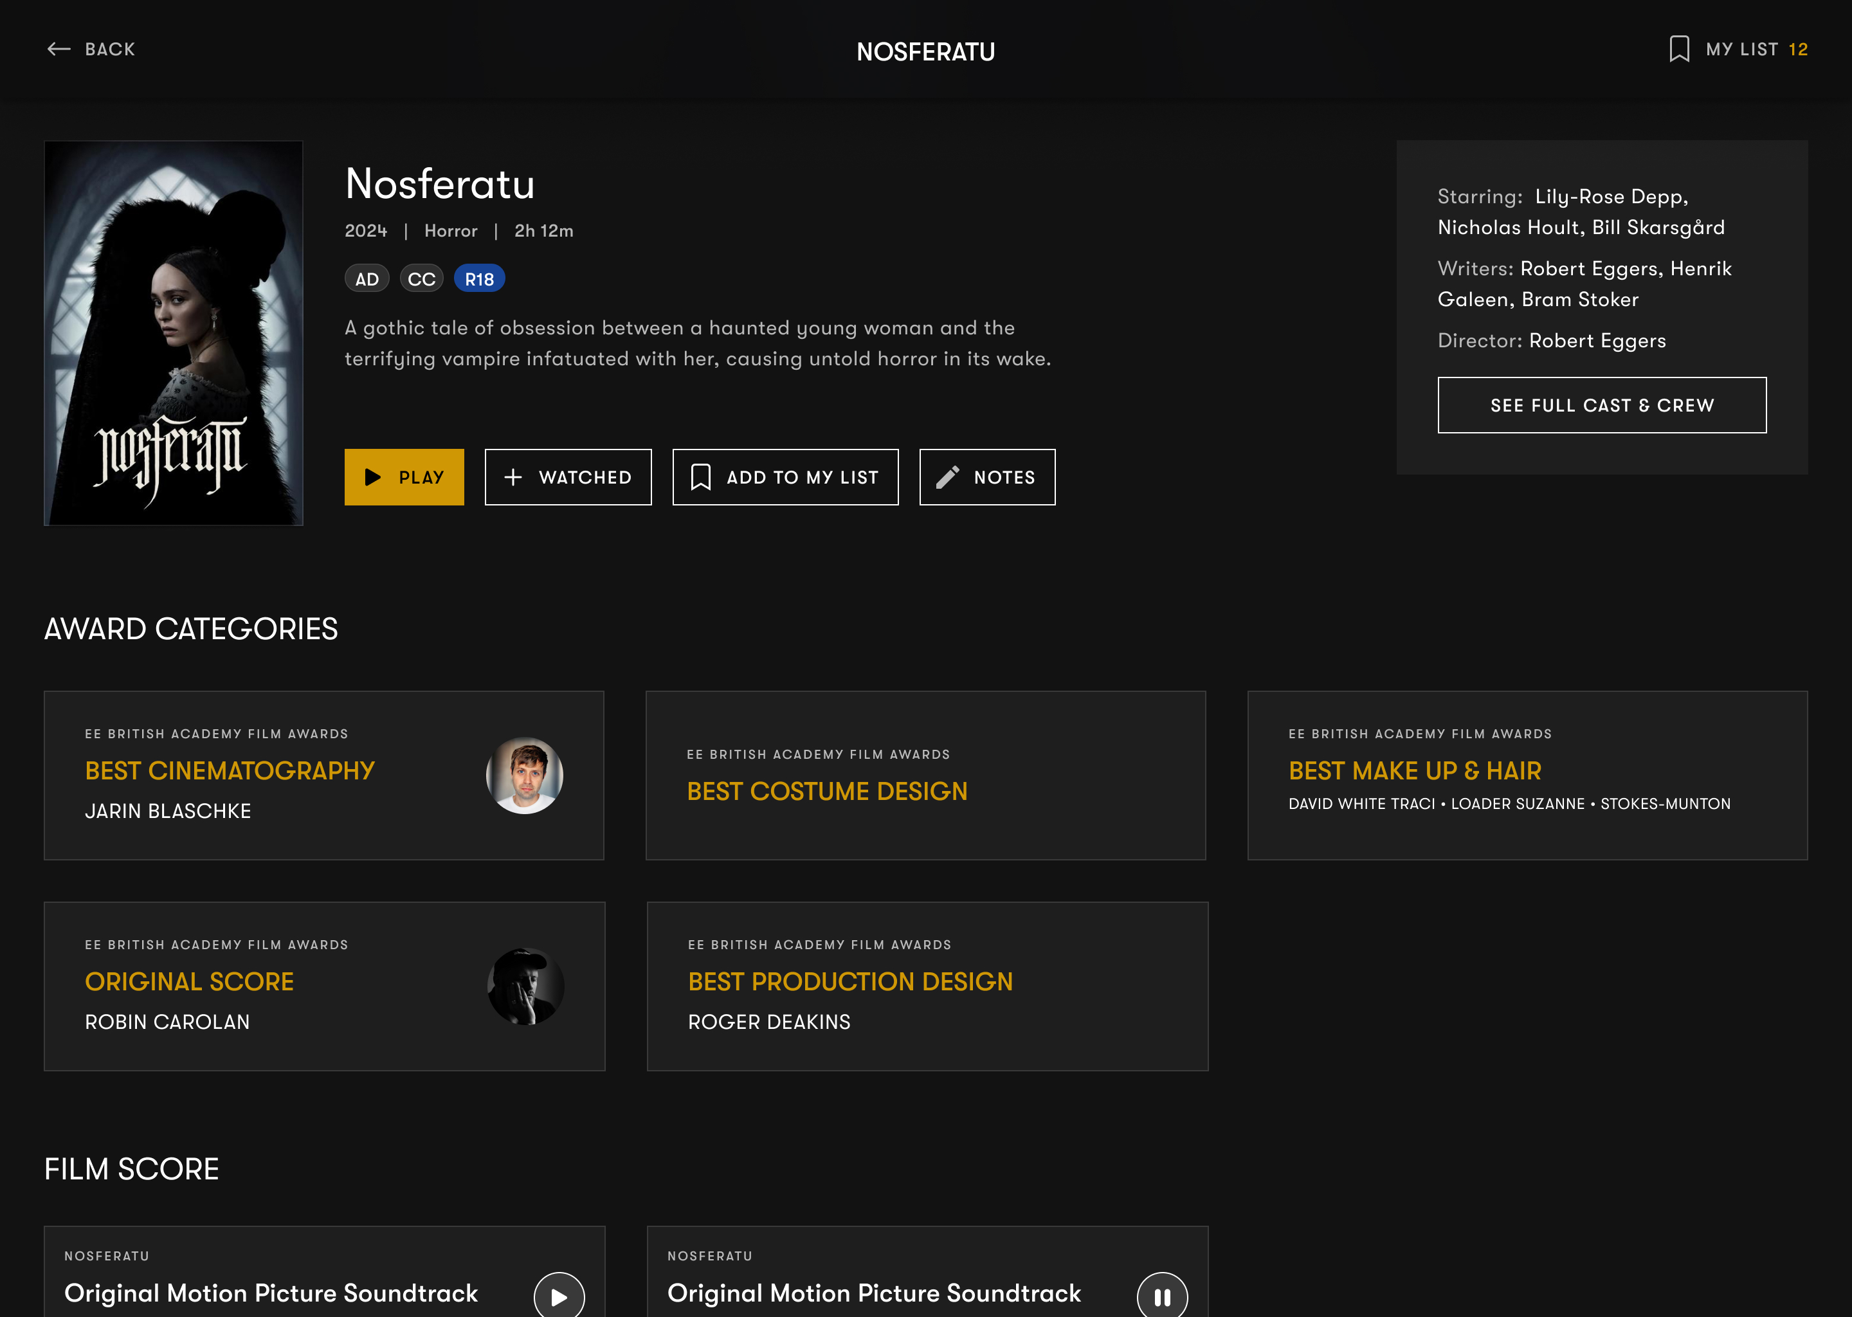1852x1317 pixels.
Task: Open Best Costume Design award card
Action: pyautogui.click(x=925, y=776)
